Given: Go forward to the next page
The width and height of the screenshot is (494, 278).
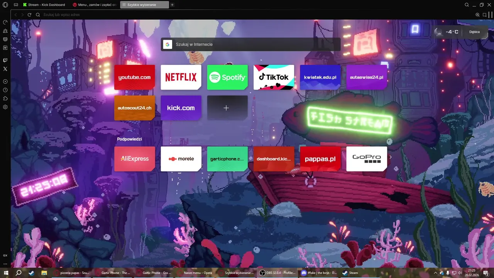Looking at the screenshot, I should (x=22, y=15).
